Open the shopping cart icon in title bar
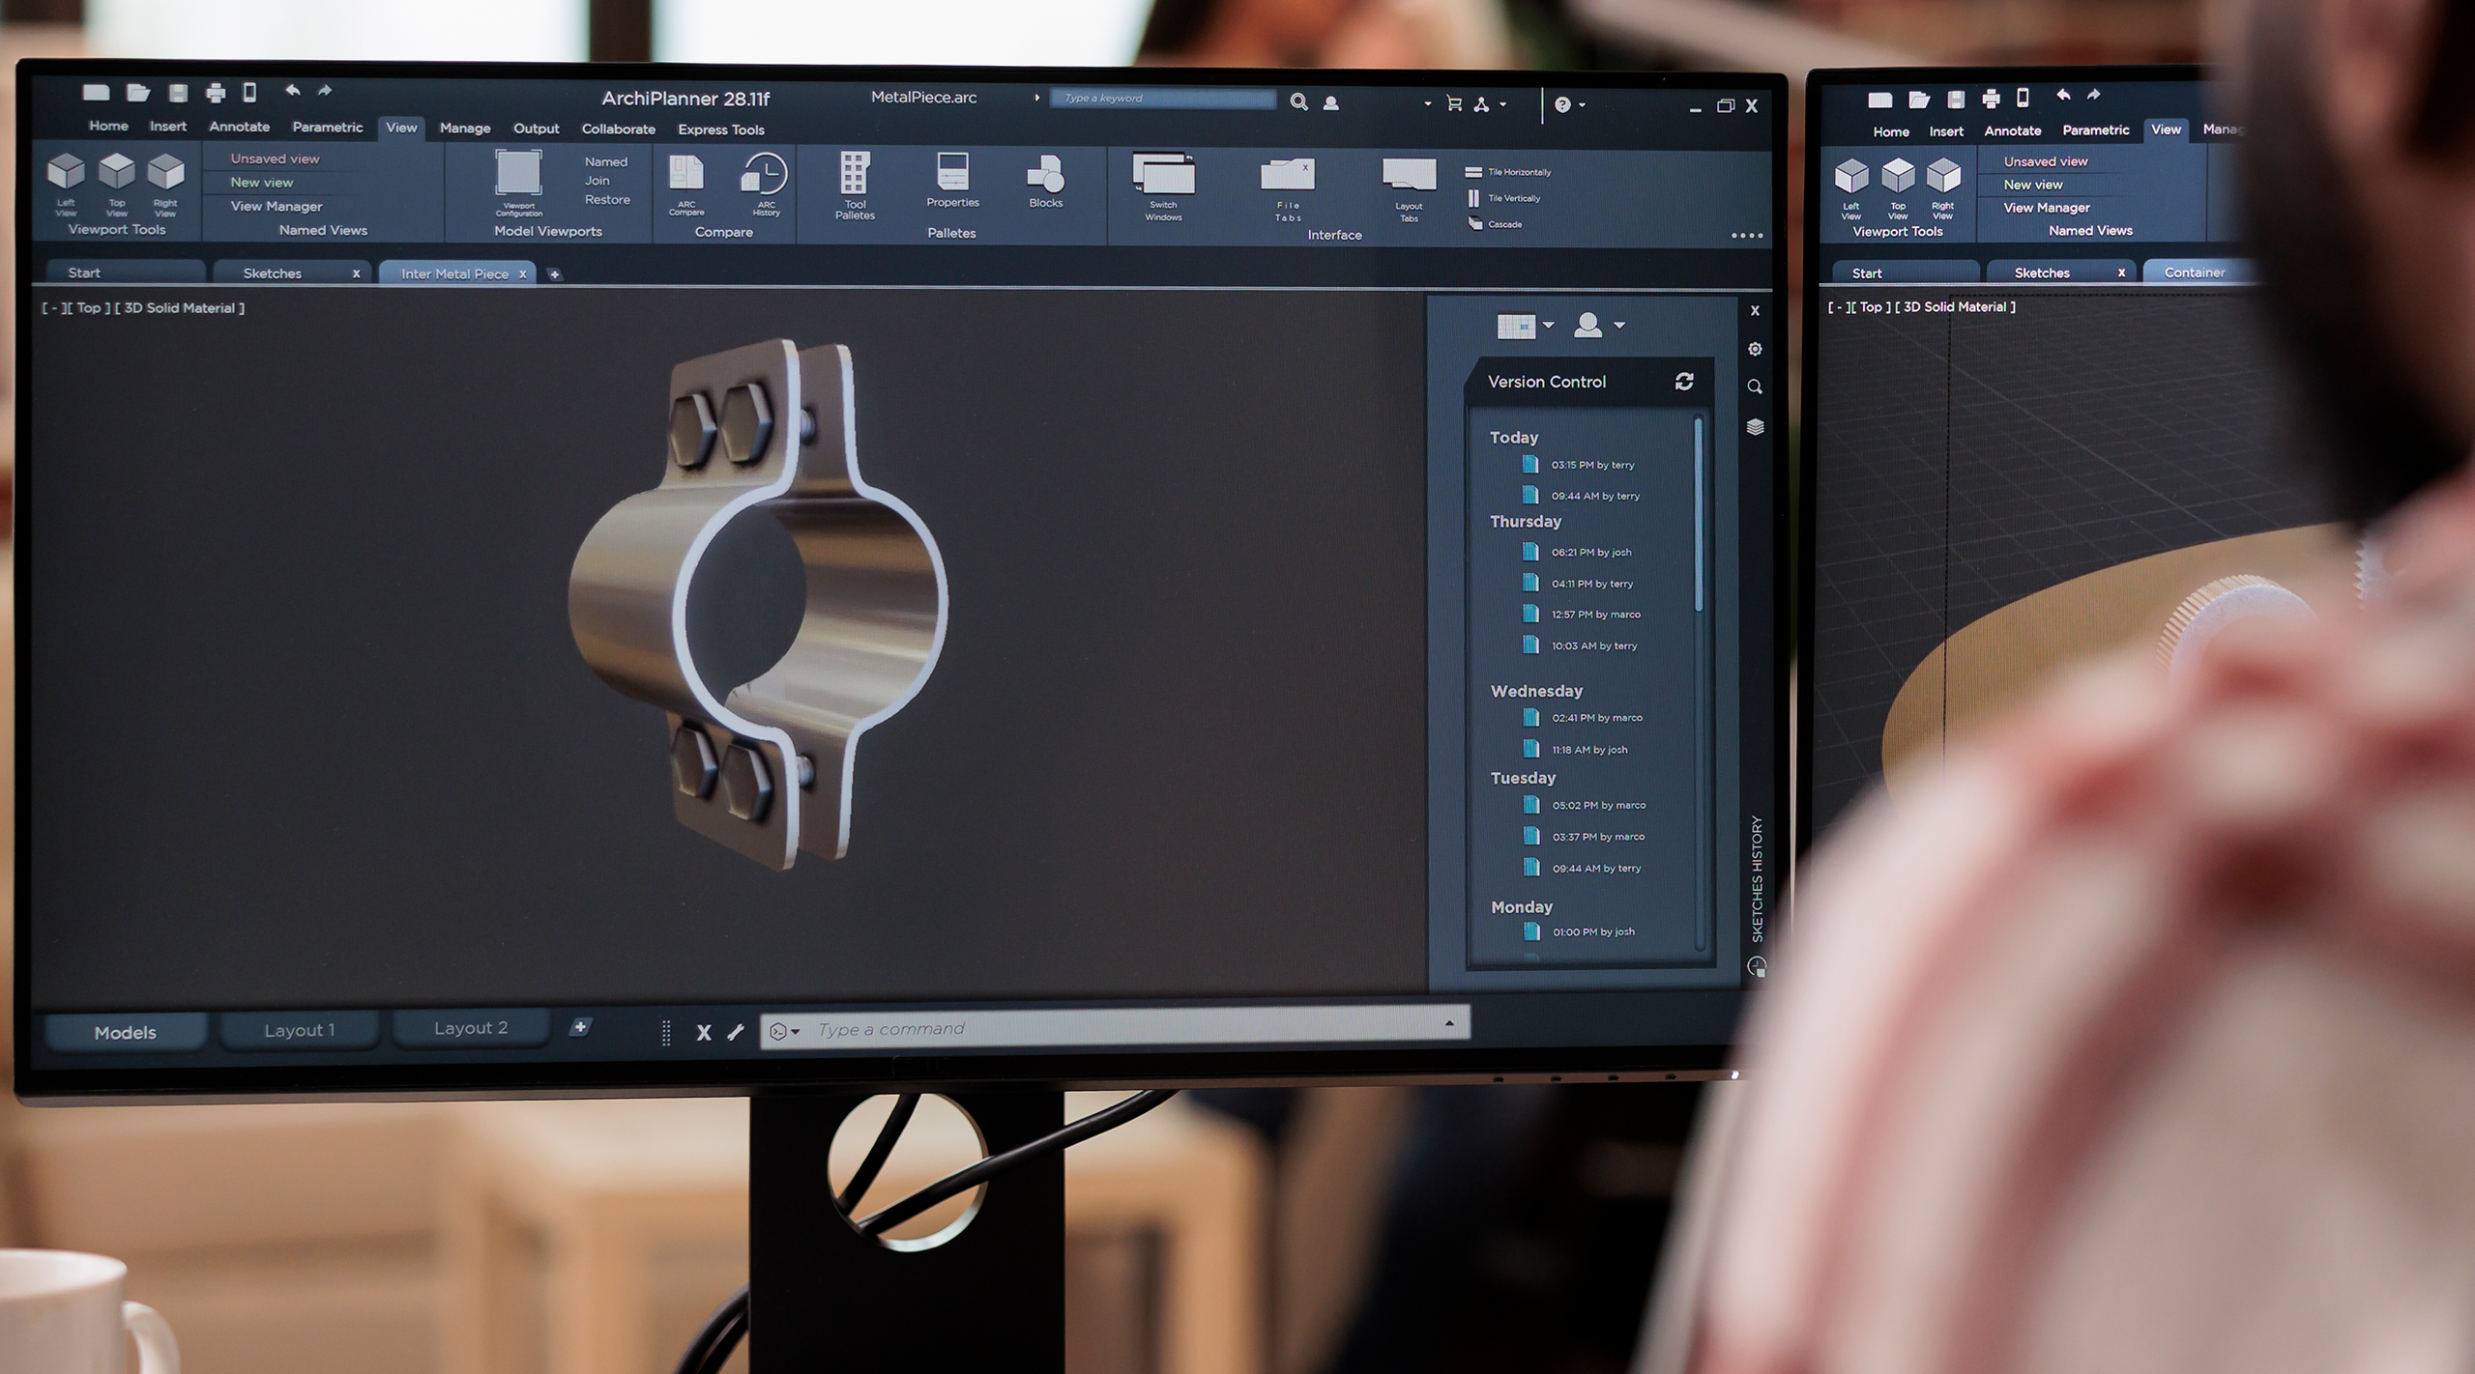The height and width of the screenshot is (1374, 2475). click(1453, 103)
